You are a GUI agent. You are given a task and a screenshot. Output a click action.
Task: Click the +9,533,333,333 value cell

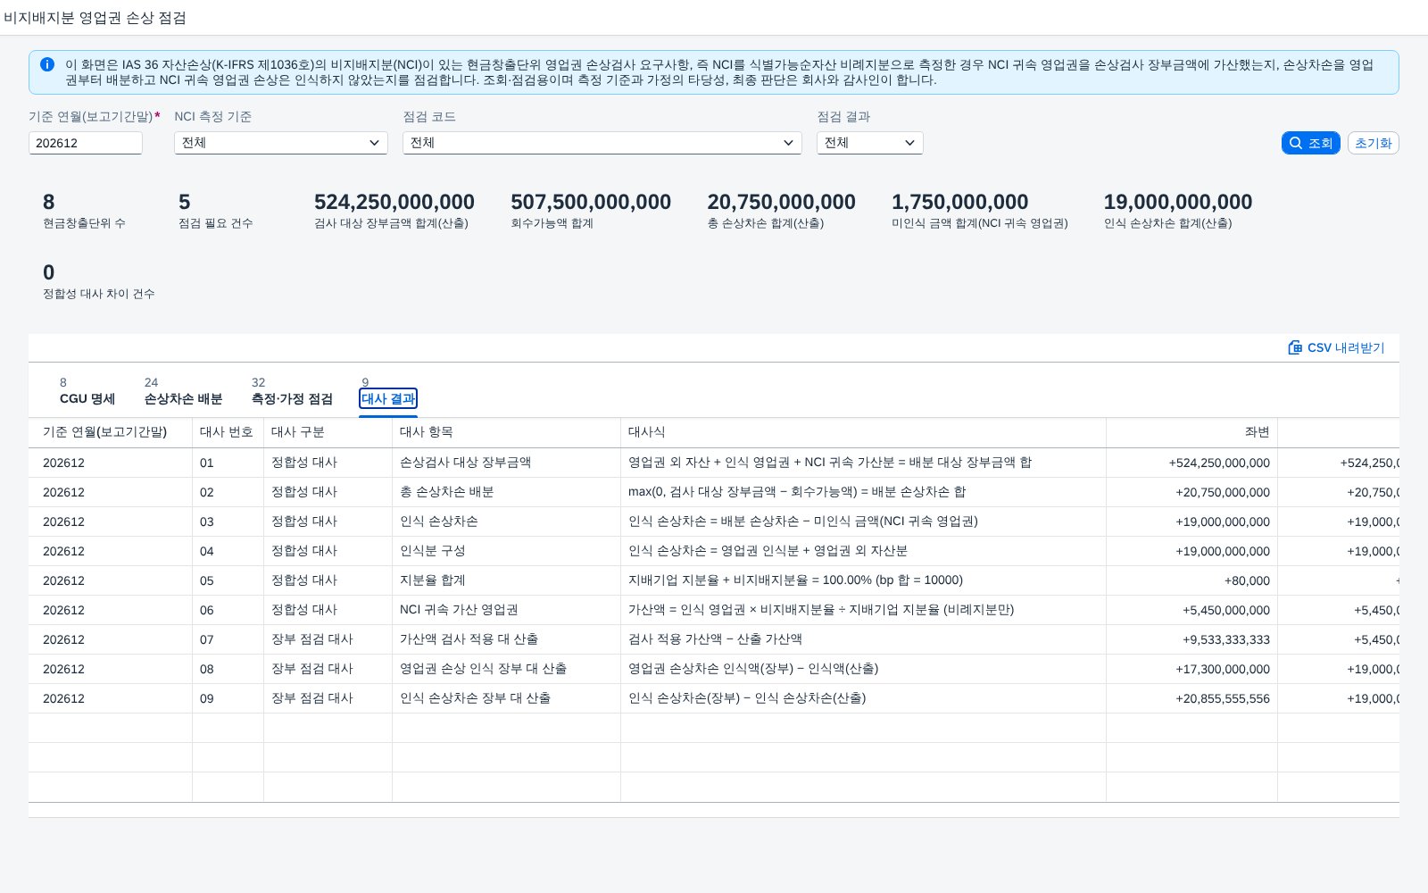(1191, 639)
